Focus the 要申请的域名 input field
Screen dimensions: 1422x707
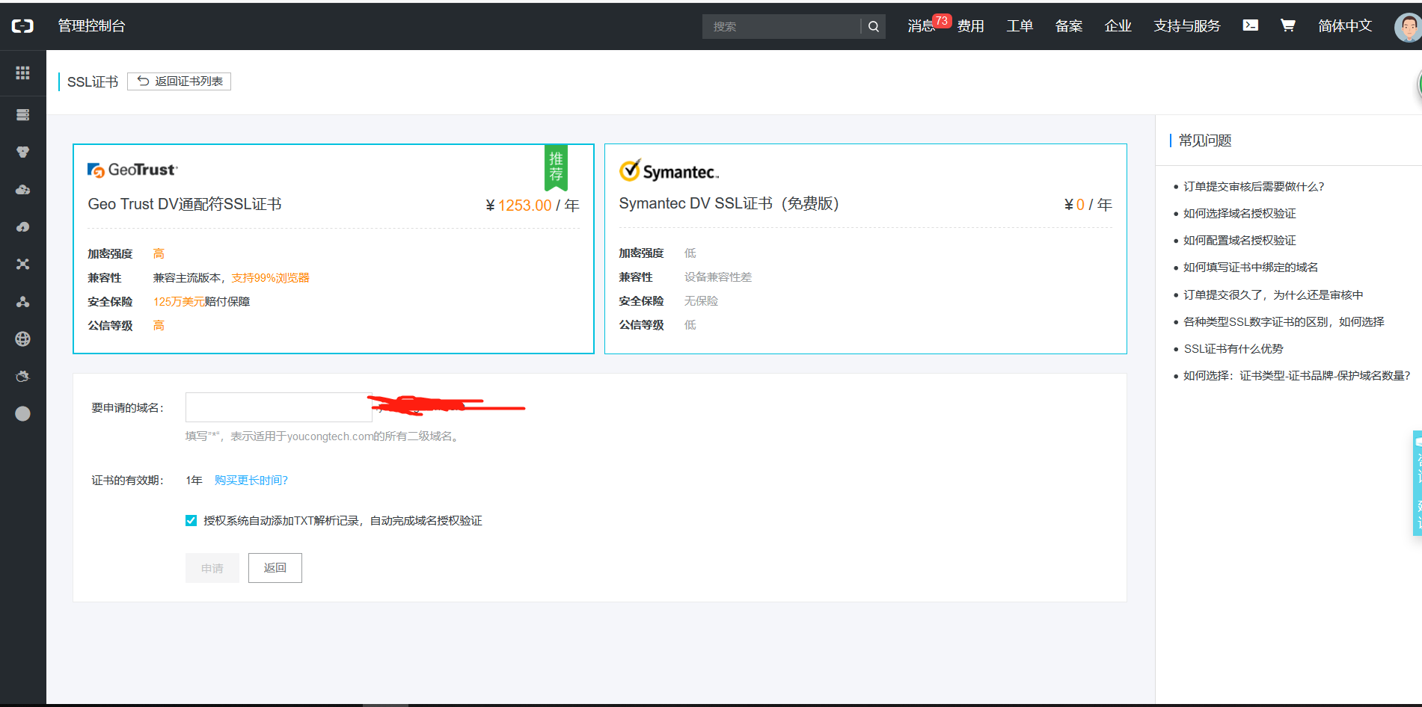(278, 407)
